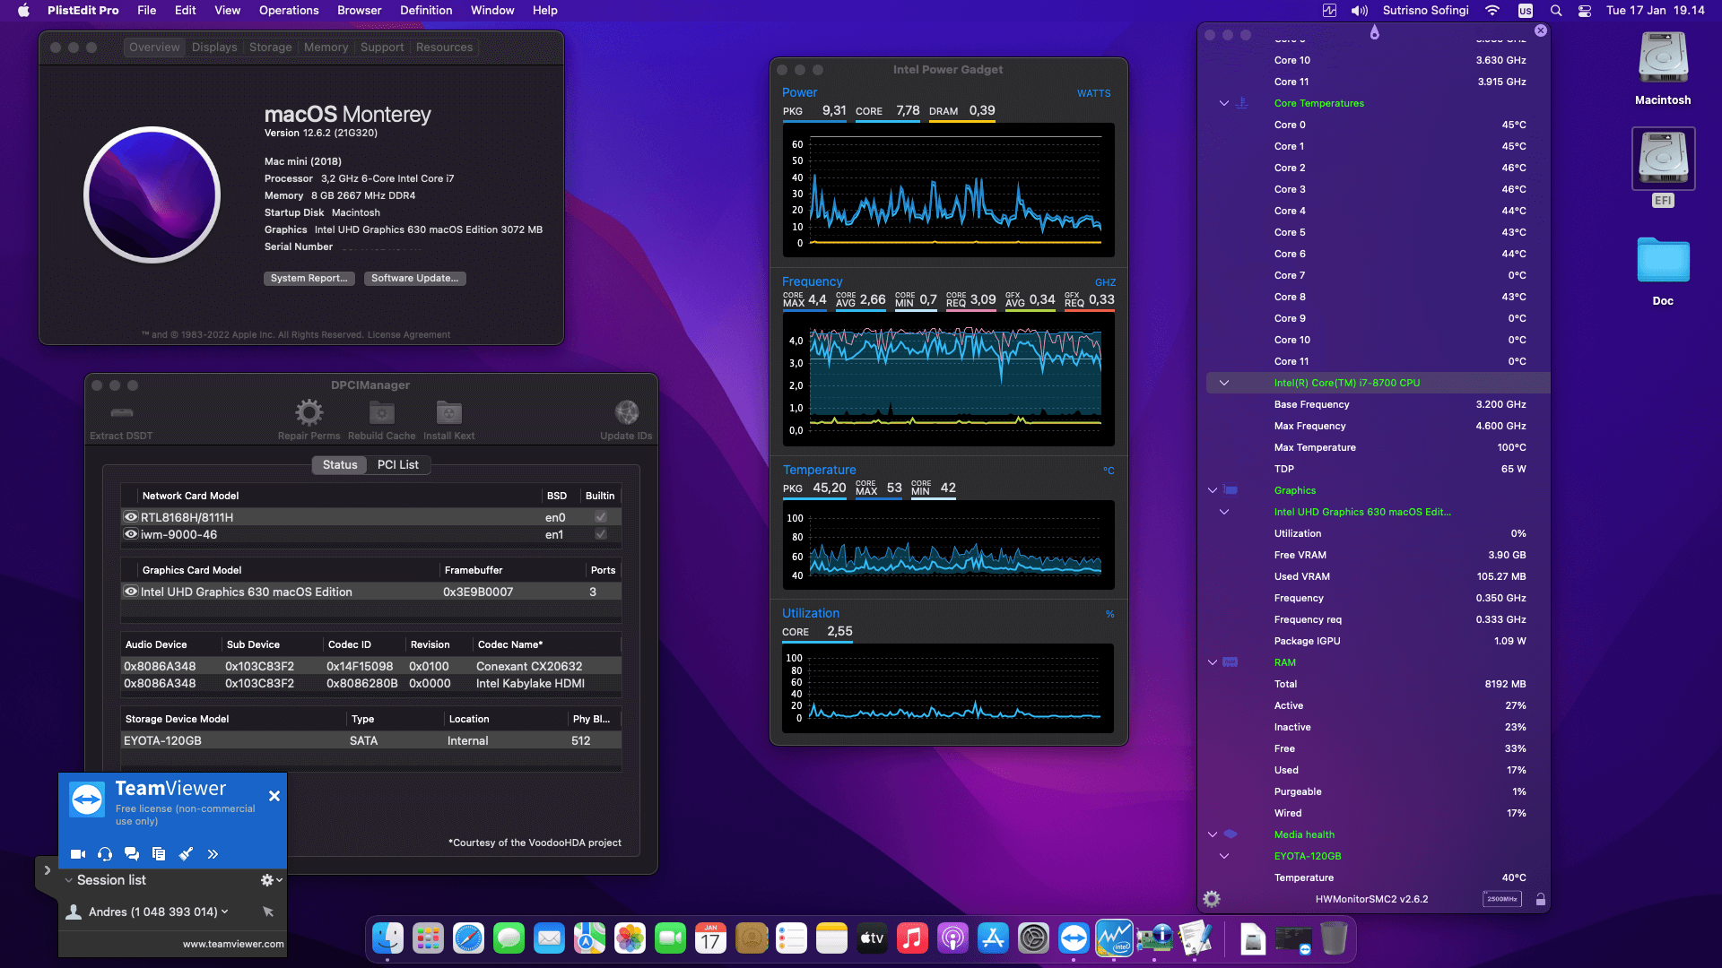Open PlistEdit Pro icon in the Dock

[x=1195, y=939]
